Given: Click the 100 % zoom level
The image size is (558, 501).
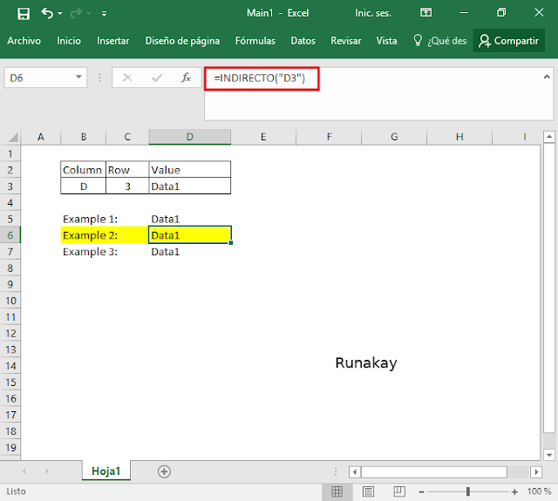Looking at the screenshot, I should 539,491.
